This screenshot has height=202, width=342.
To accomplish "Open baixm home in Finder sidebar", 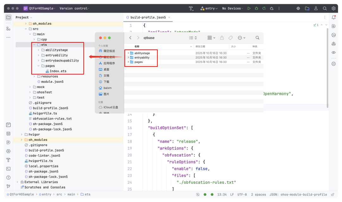I will coord(105,88).
